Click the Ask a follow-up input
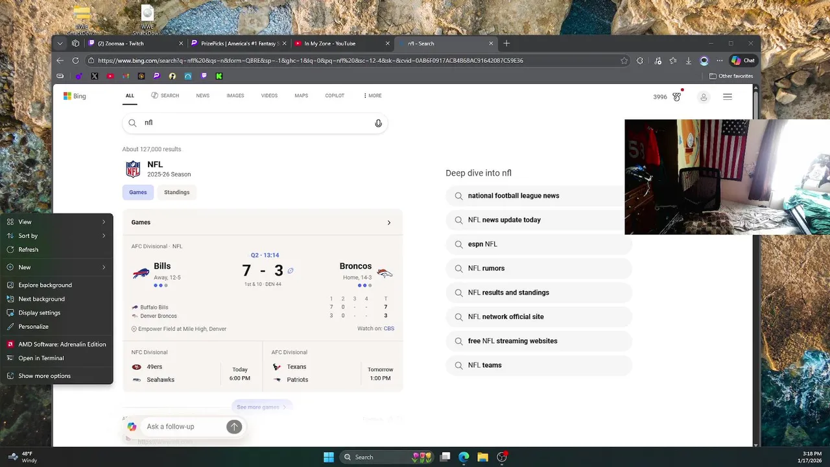 coord(184,427)
